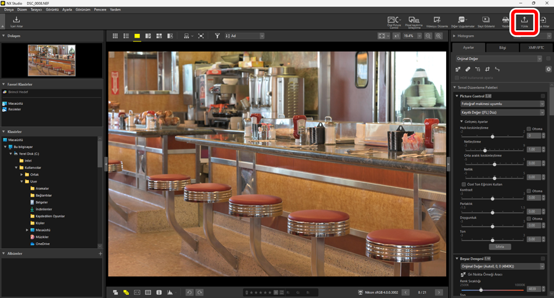Select the Gri Nokta Örneği Aracı eyedropper

point(463,275)
